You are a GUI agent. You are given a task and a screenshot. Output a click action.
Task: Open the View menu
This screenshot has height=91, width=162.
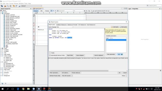click(x=7, y=4)
